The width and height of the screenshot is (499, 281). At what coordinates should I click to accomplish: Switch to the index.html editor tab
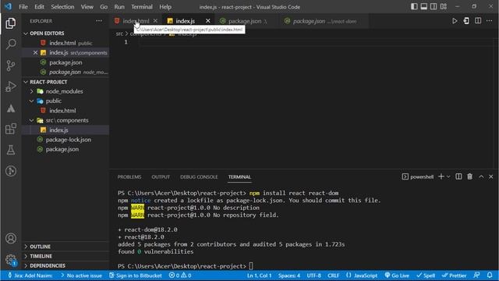click(136, 21)
